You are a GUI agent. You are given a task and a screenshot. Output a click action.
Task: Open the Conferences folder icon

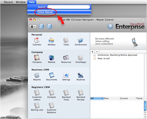click(x=81, y=40)
